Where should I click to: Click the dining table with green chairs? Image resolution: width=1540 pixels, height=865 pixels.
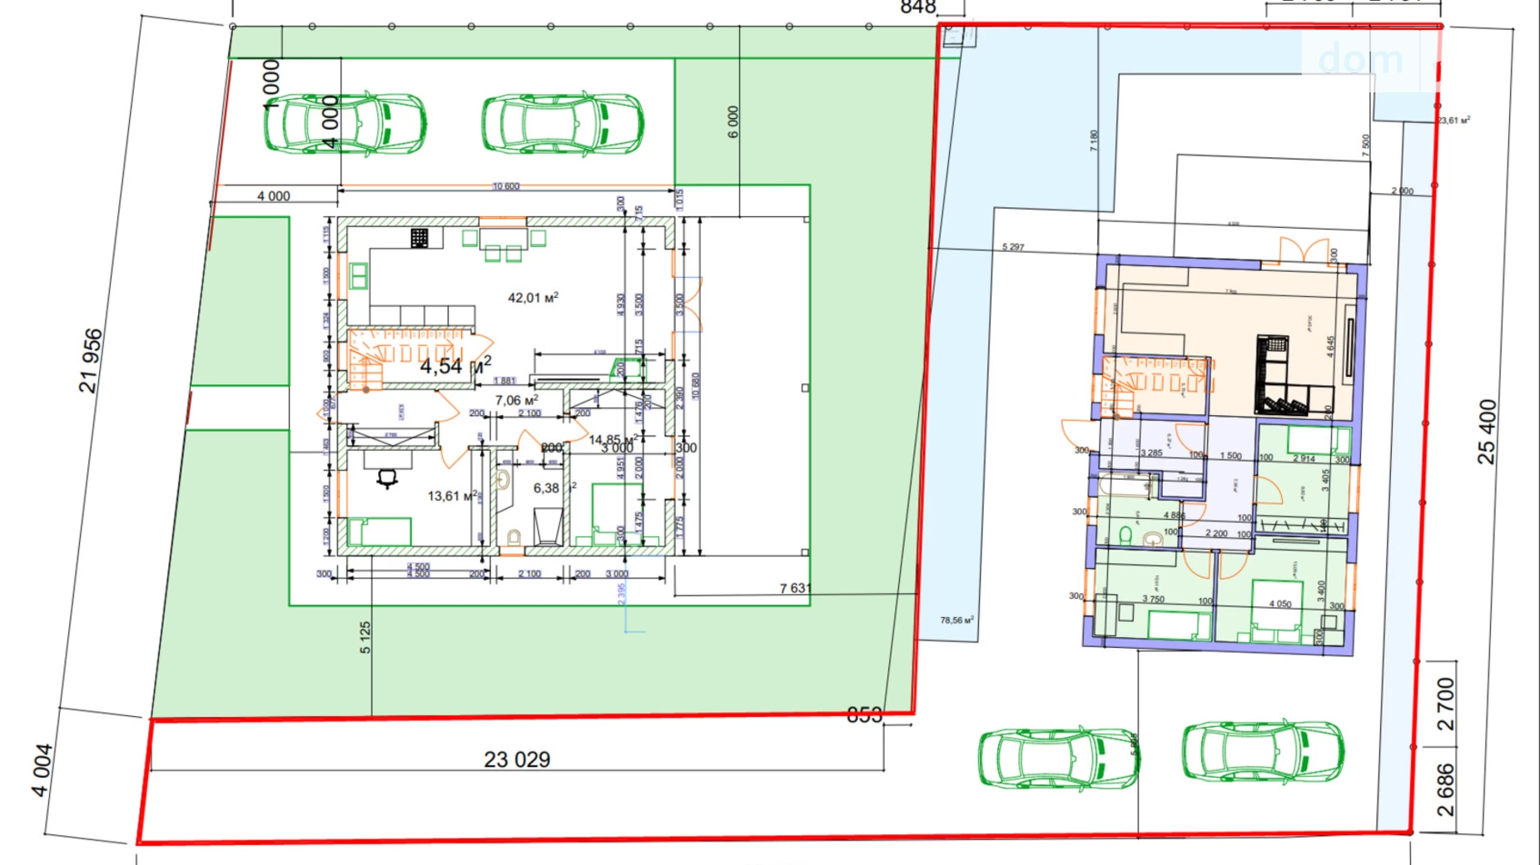tap(502, 240)
